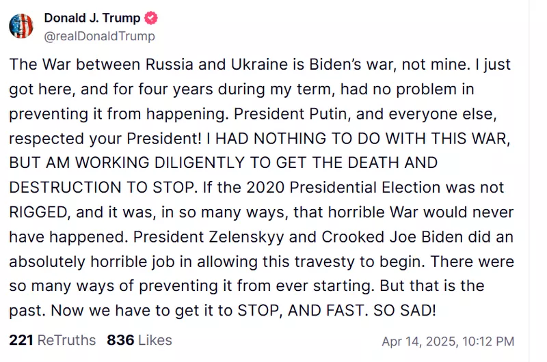
Task: View the 836 Likes count
Action: coord(120,340)
